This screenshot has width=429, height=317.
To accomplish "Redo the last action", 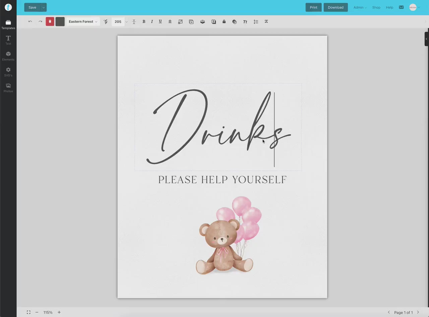I will coord(41,21).
